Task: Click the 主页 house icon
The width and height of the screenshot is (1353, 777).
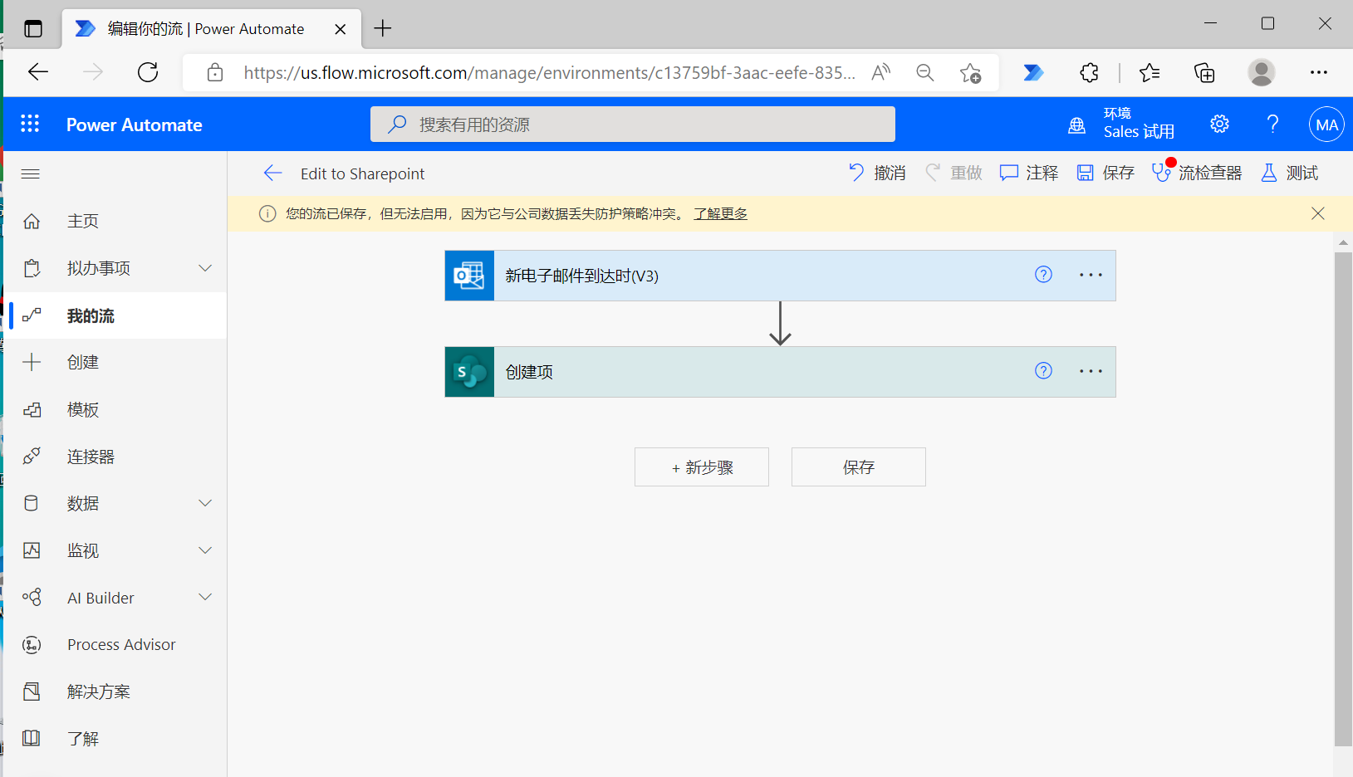Action: point(32,221)
